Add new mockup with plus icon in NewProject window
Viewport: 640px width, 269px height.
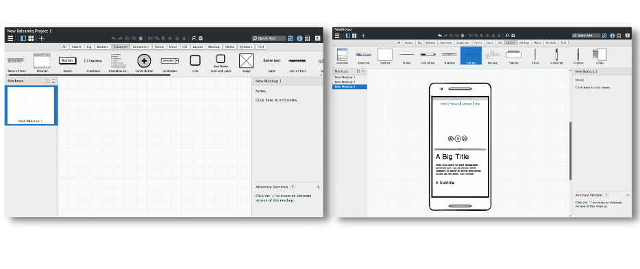[363, 36]
